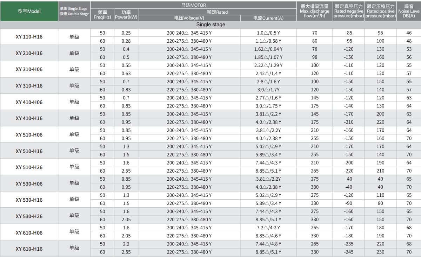
Task: Select current value 2.22△/1.29 Y
Action: click(268, 65)
